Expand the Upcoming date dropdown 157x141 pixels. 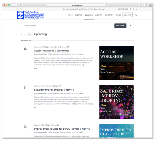coord(41,34)
